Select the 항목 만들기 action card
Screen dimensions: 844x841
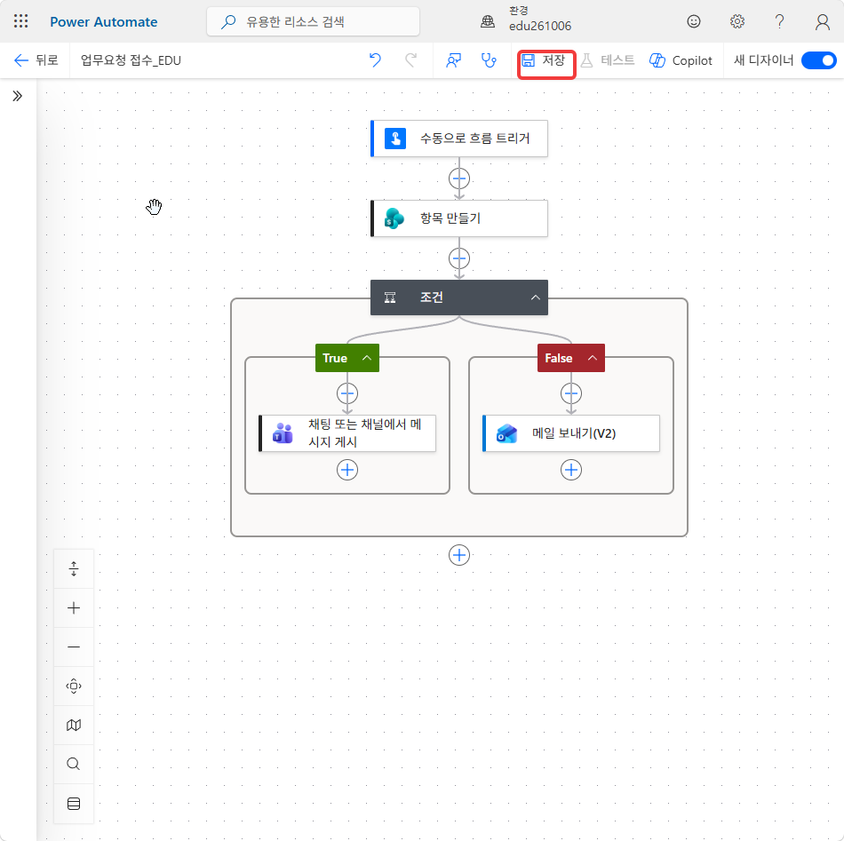pos(459,218)
